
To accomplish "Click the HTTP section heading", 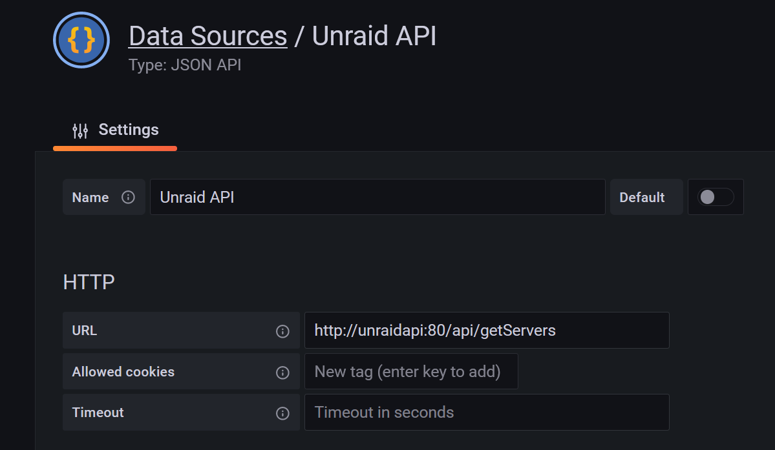I will 89,282.
